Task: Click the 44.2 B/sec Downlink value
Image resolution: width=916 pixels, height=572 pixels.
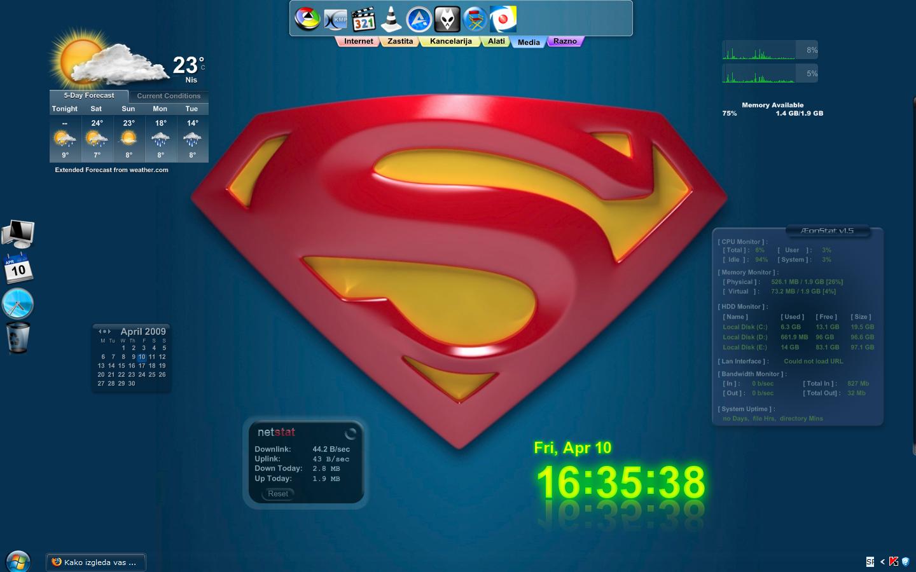Action: point(331,449)
